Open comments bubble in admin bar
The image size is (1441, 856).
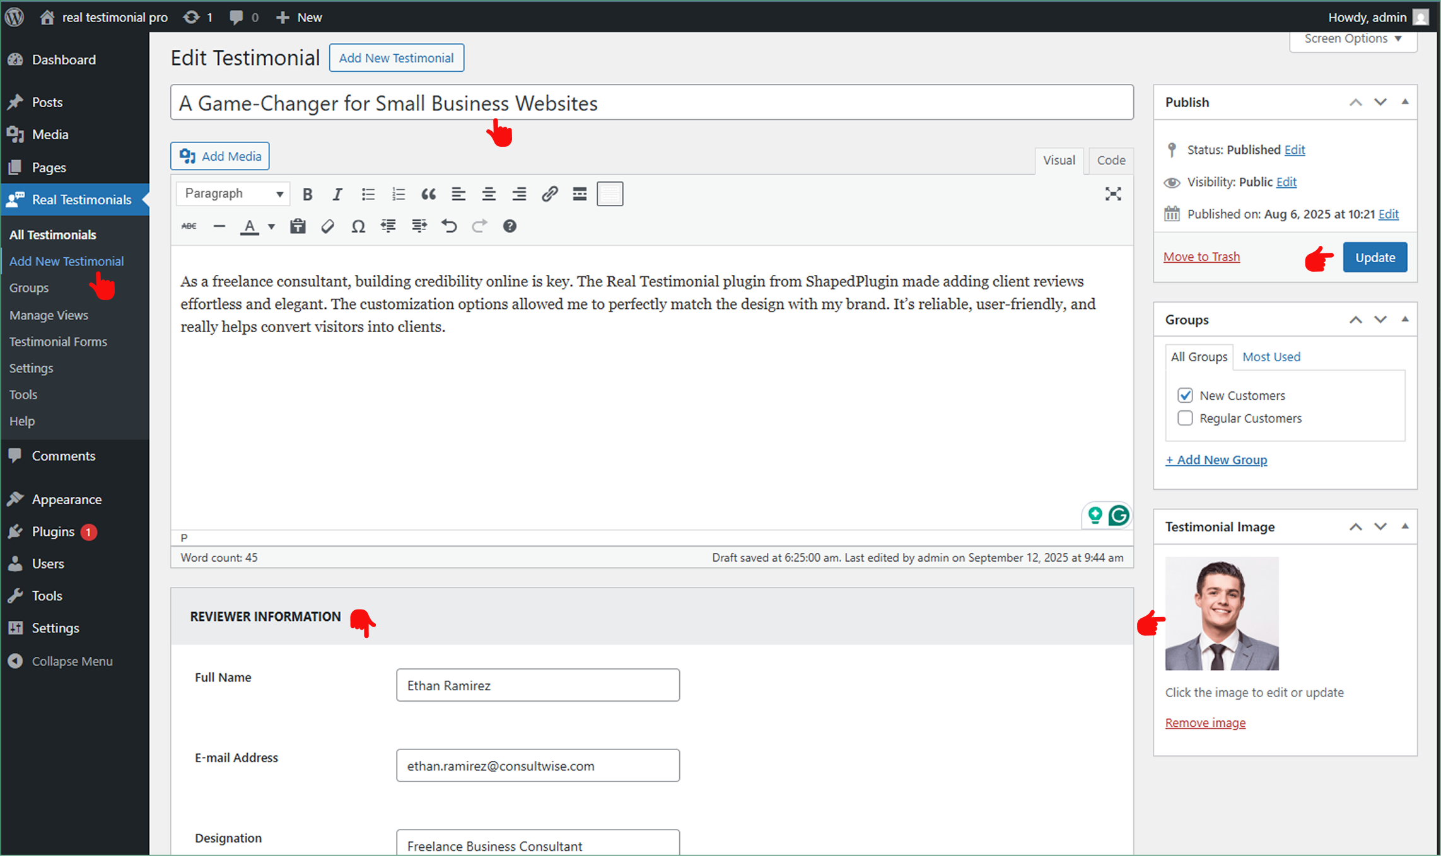coord(244,17)
